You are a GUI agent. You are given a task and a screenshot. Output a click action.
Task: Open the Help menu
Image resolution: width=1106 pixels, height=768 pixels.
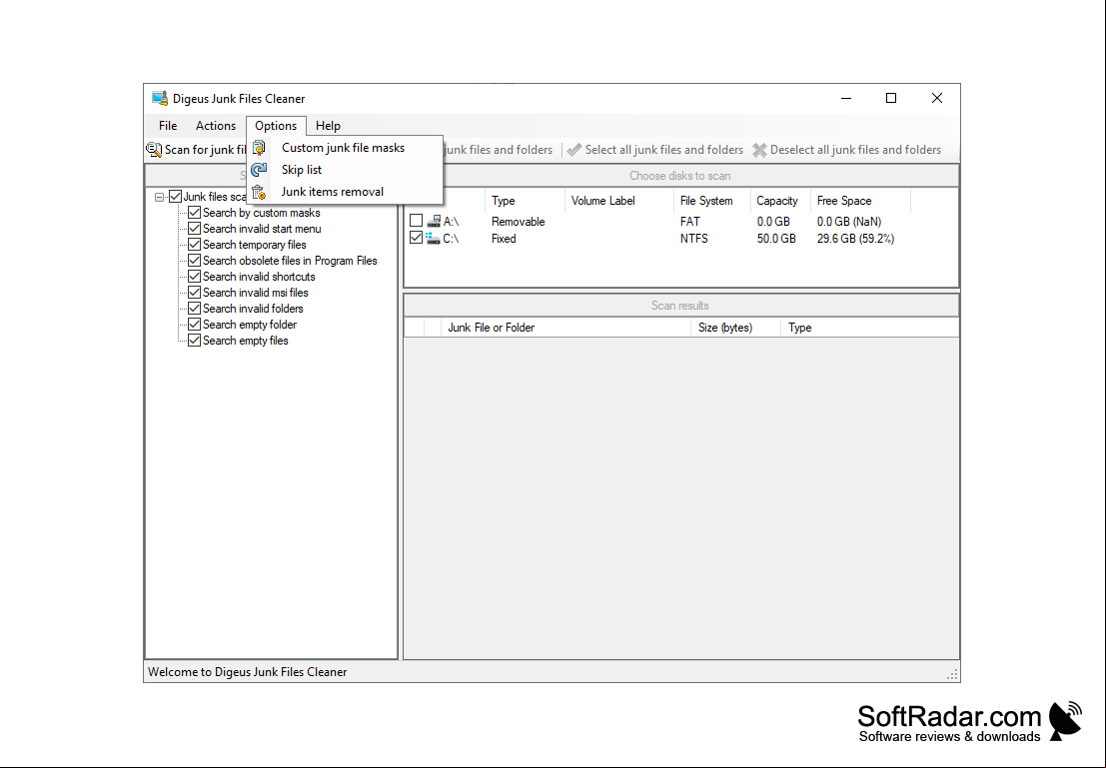pyautogui.click(x=328, y=126)
